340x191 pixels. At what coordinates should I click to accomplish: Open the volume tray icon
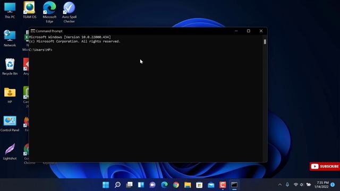tap(302, 185)
